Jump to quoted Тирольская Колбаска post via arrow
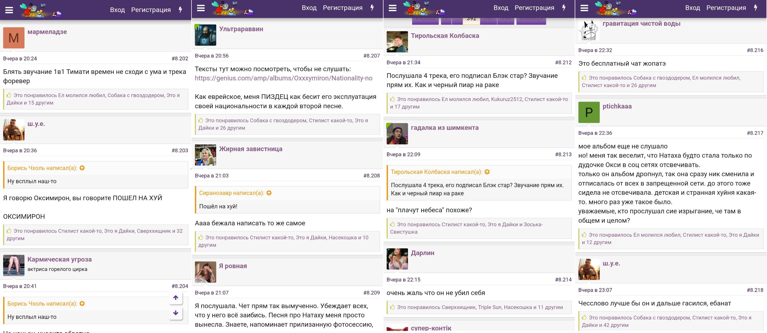The image size is (767, 333). point(487,172)
